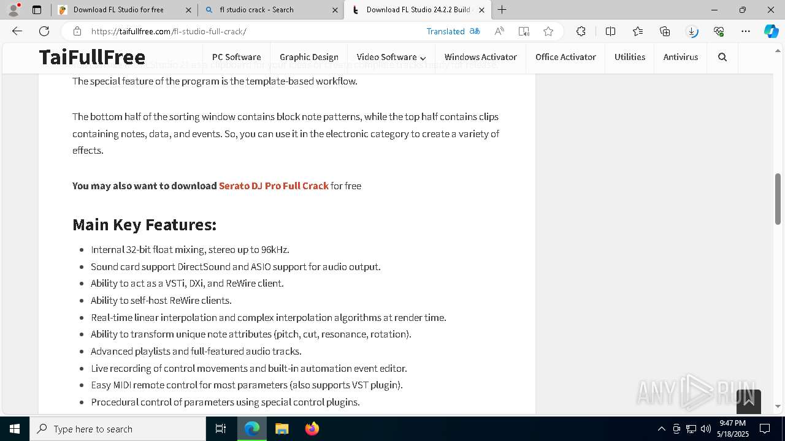Open the Antivirus menu
The image size is (785, 441).
(x=681, y=57)
